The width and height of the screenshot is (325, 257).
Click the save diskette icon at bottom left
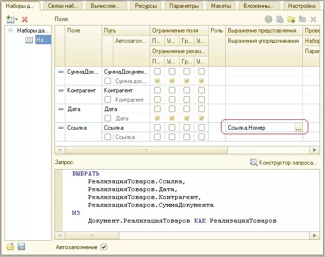[x=21, y=247]
